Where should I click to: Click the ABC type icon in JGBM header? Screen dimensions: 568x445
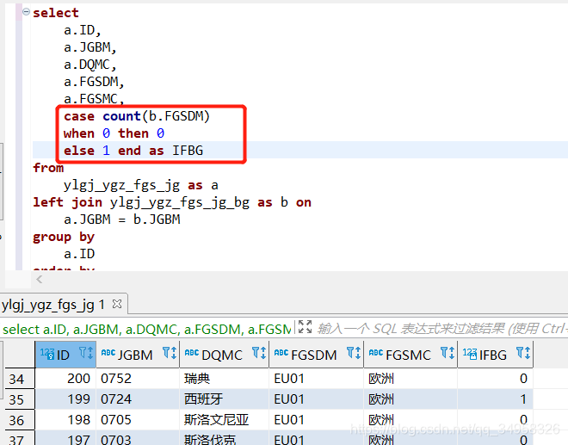[108, 353]
